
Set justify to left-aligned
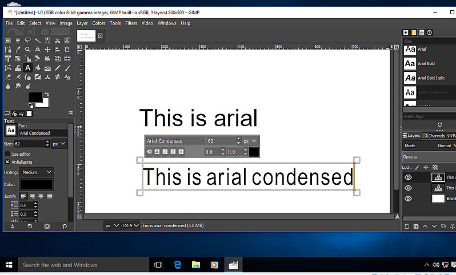tap(23, 196)
